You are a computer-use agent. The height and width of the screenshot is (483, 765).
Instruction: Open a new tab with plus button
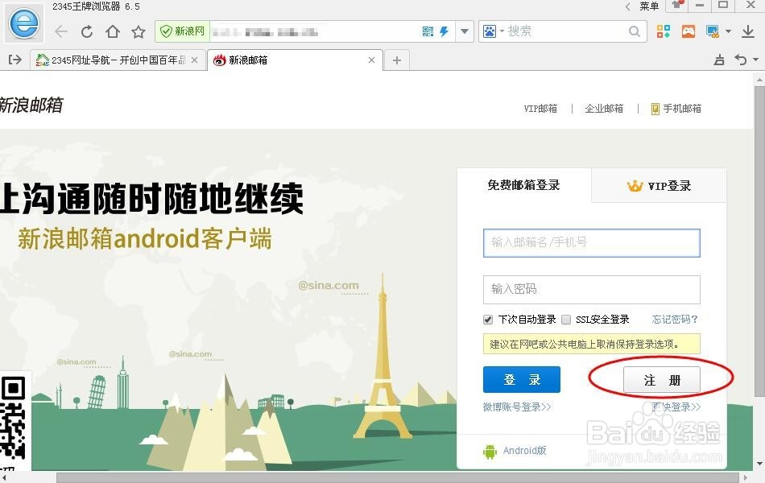397,60
